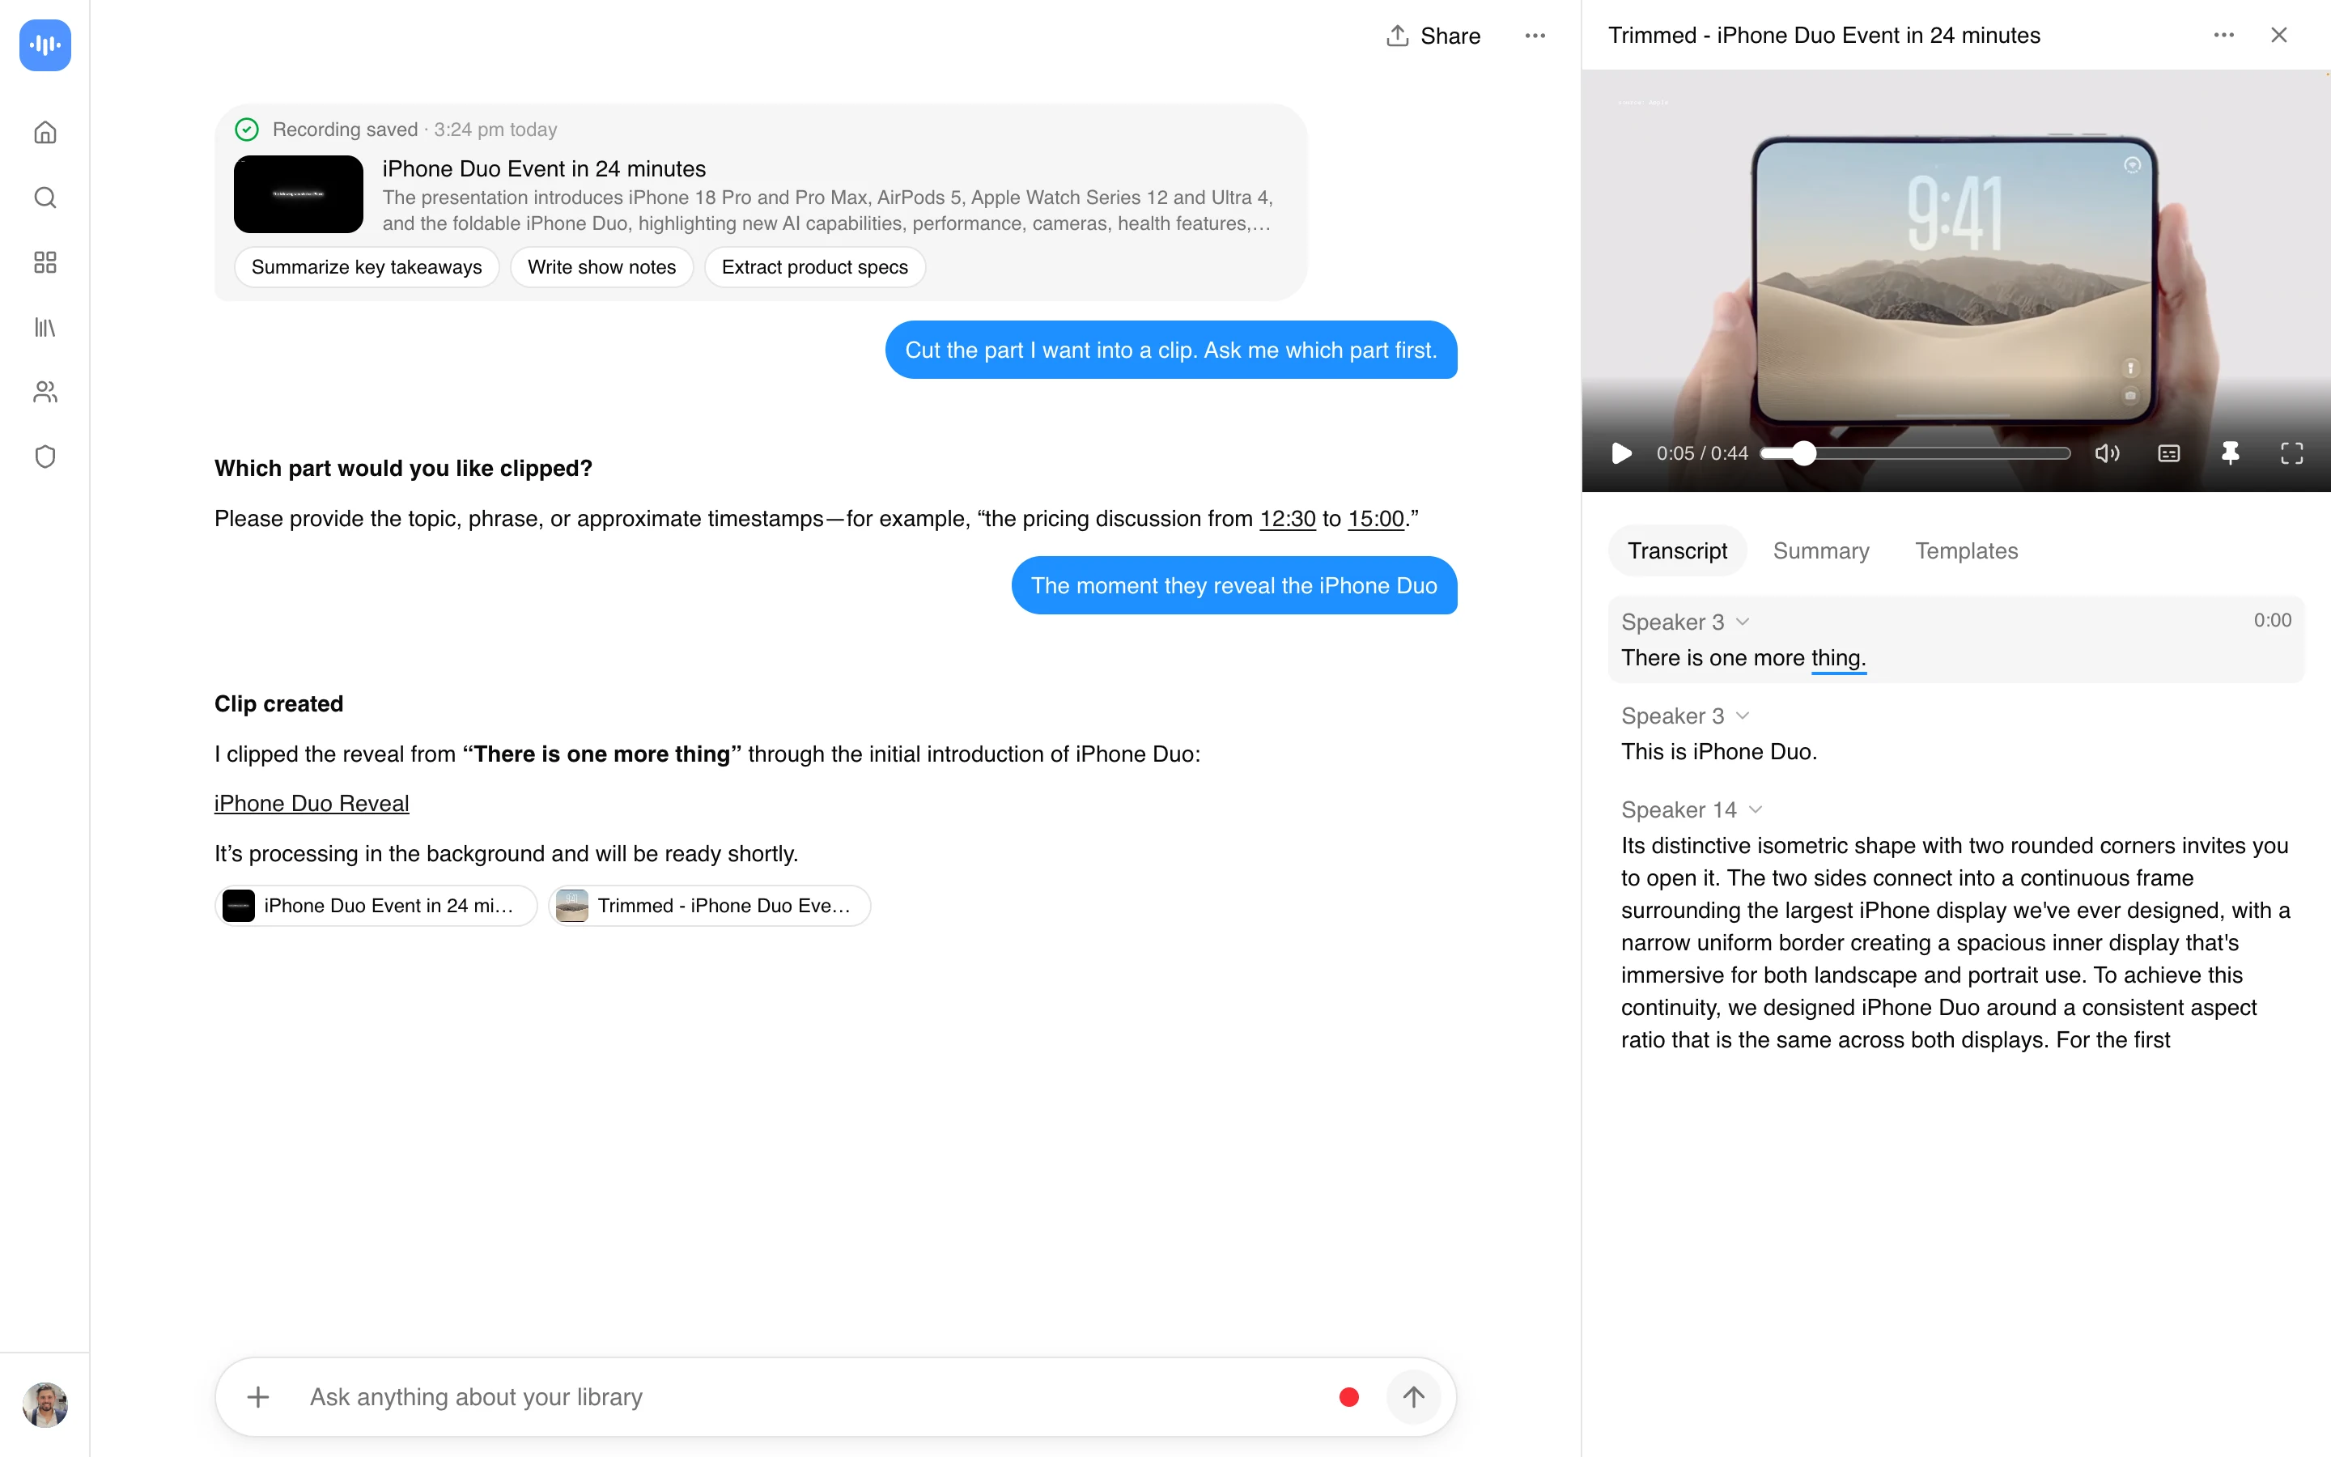Jump to the 15:00 timestamp link
Screen dimensions: 2331x1457
1375,518
